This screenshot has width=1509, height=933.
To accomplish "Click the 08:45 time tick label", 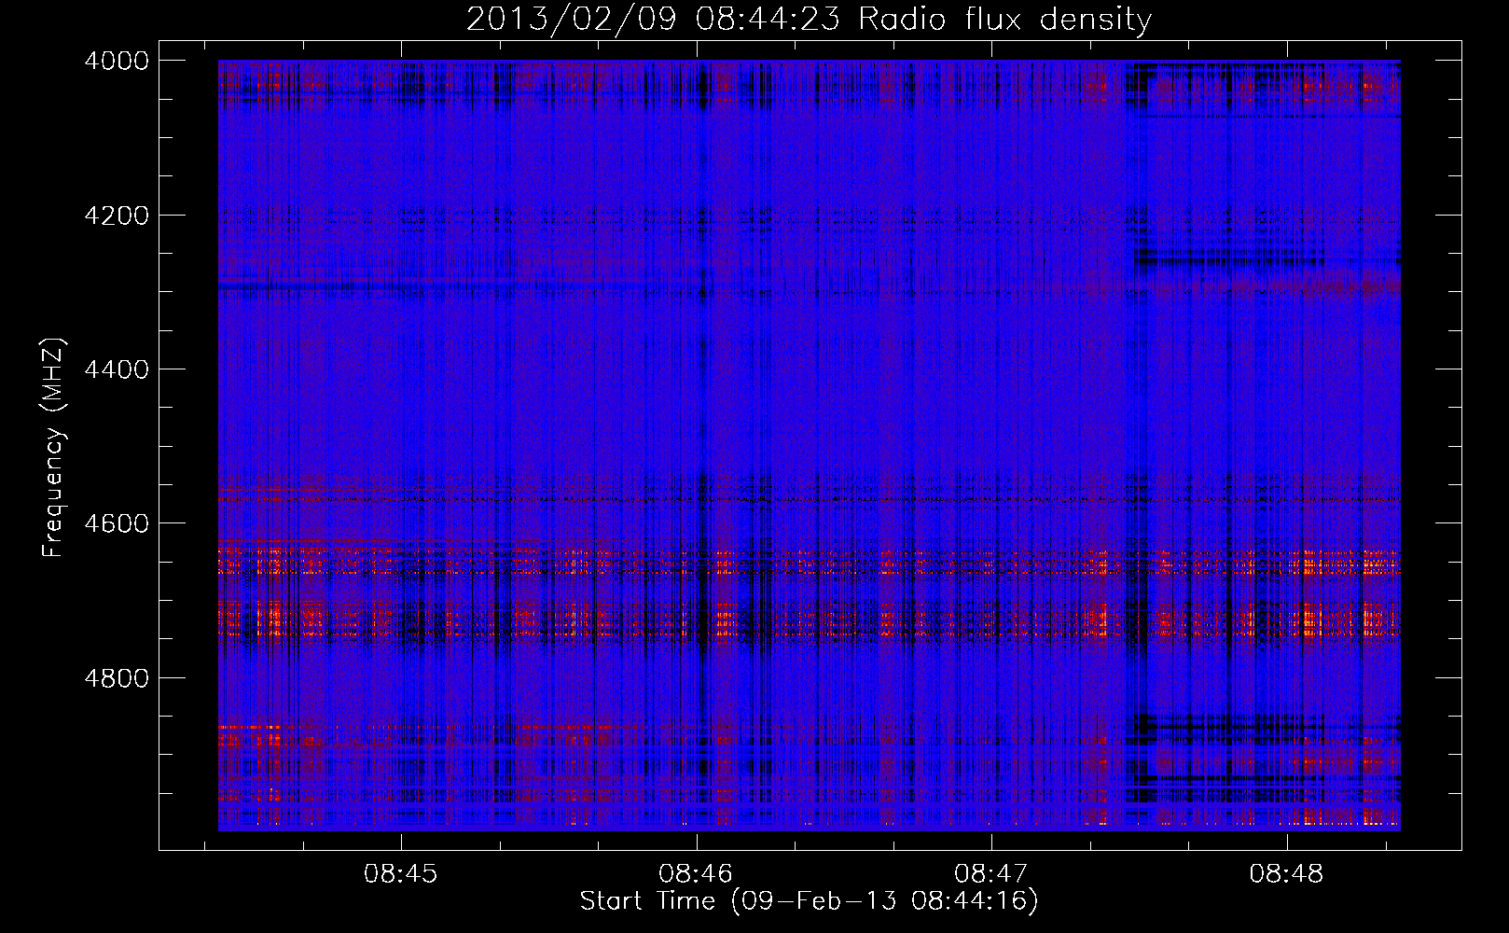I will [401, 874].
